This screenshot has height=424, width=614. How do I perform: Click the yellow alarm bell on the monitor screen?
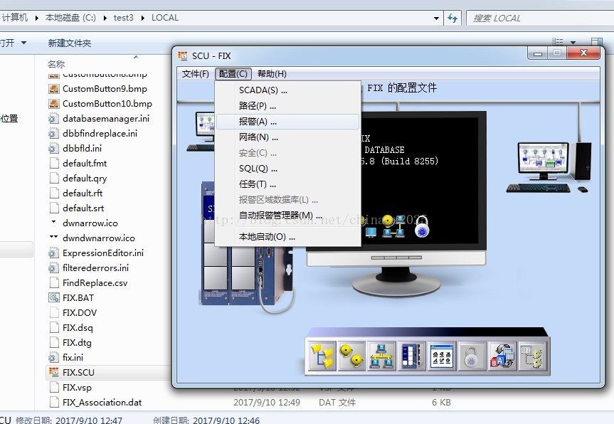pyautogui.click(x=388, y=221)
